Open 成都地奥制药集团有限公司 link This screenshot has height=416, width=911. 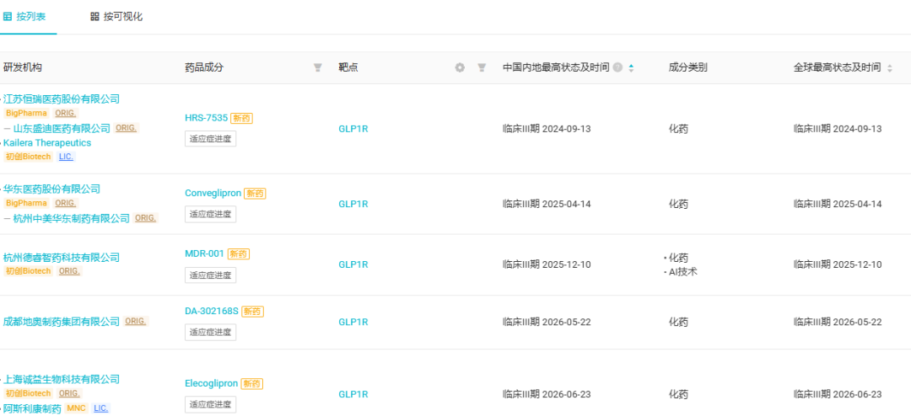coord(62,322)
